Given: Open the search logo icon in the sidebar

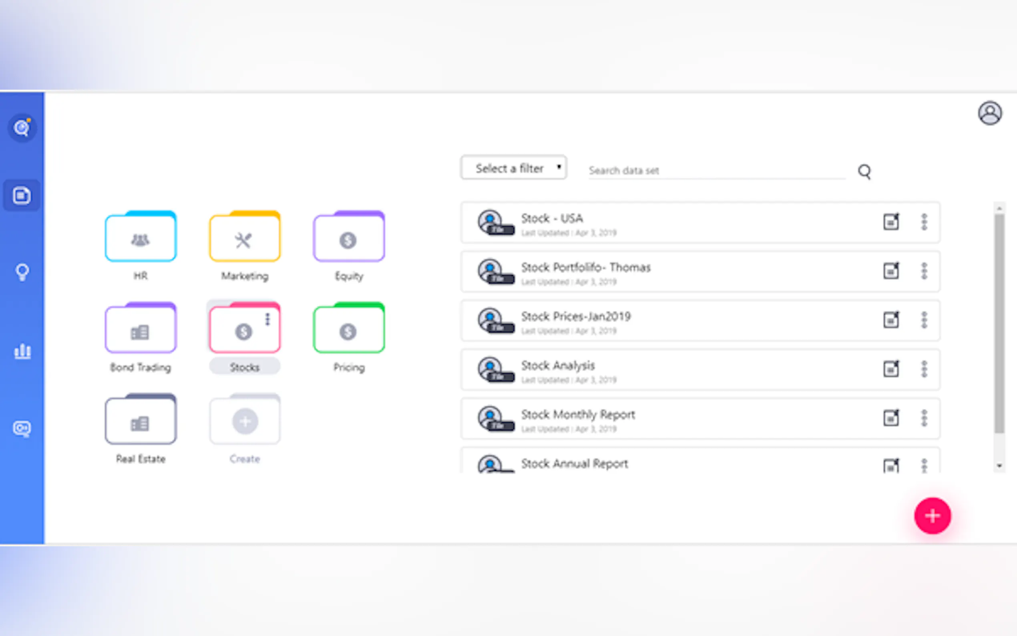Looking at the screenshot, I should [22, 127].
